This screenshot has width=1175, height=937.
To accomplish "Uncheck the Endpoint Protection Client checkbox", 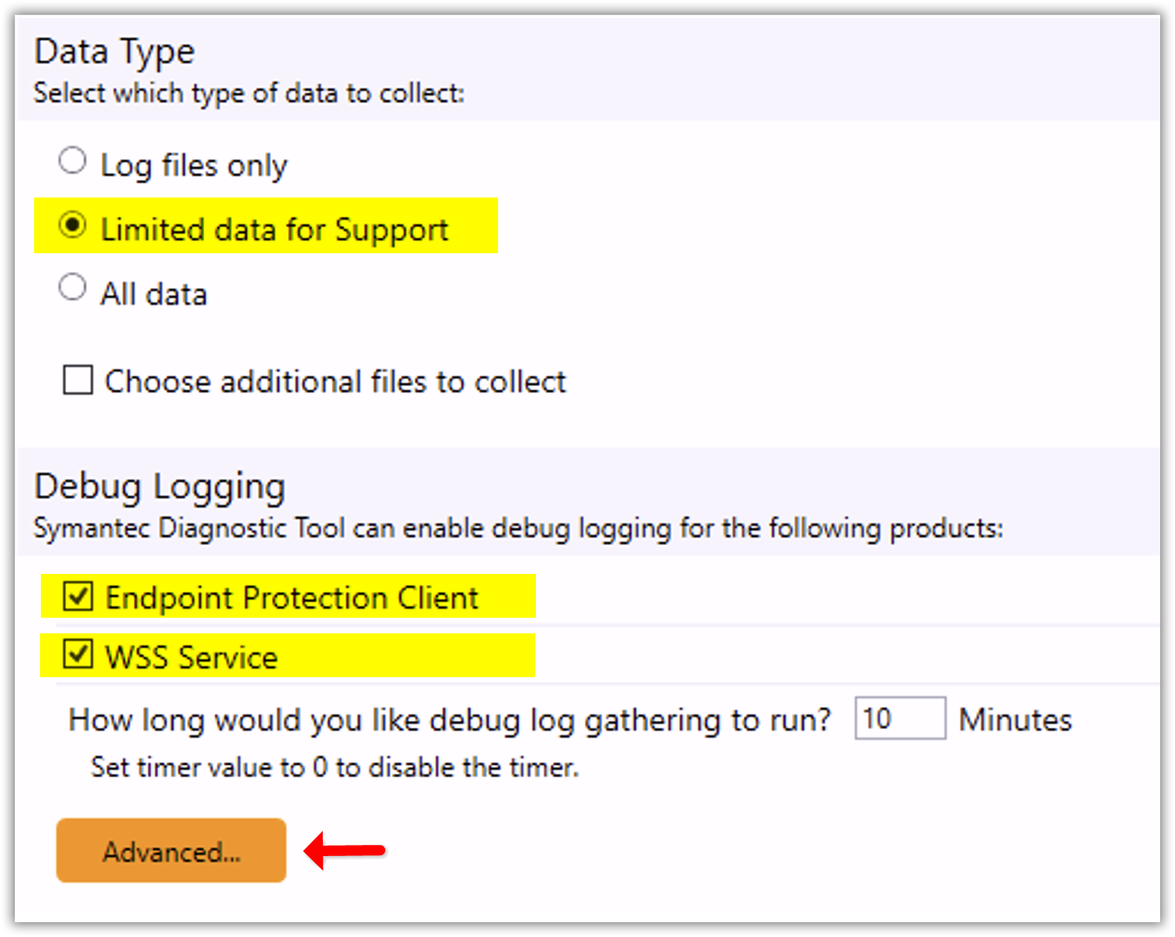I will tap(78, 595).
